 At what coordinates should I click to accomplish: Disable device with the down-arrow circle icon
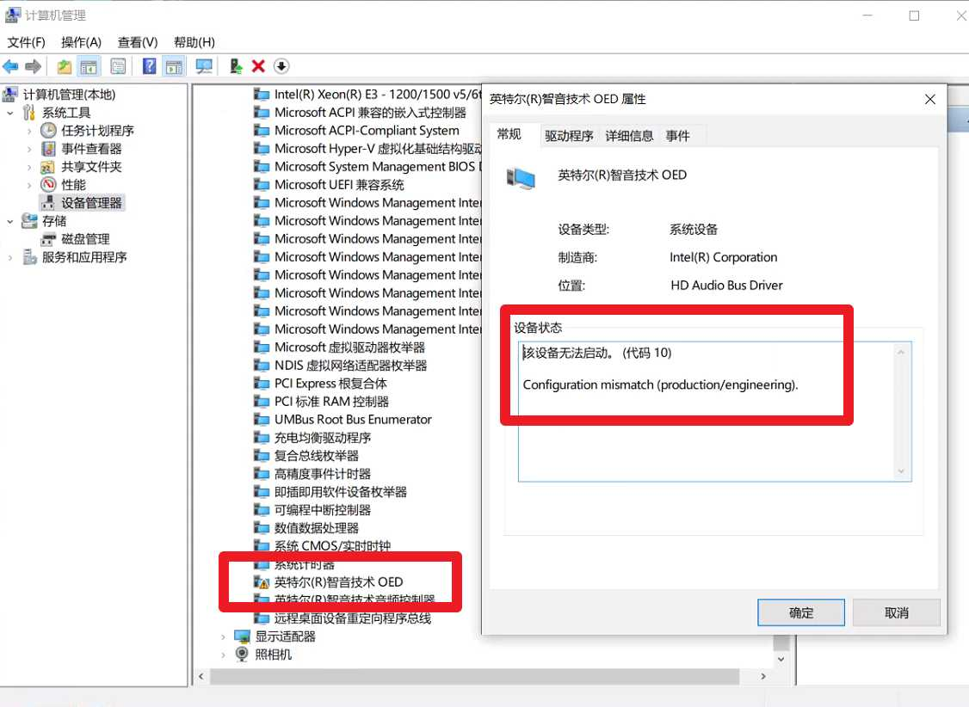(281, 66)
